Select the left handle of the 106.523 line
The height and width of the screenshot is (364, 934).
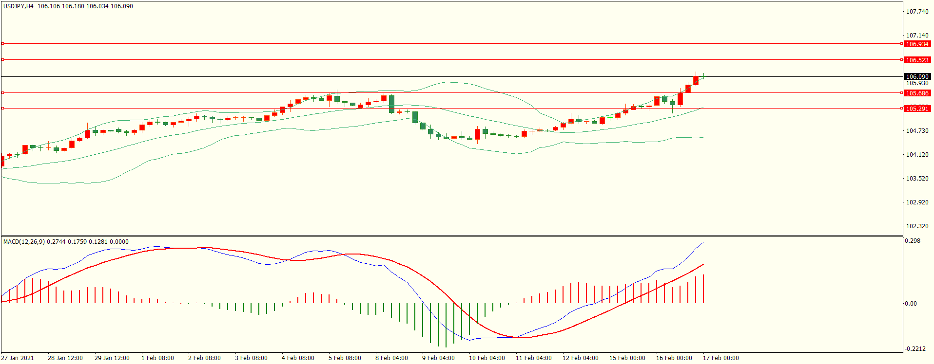[x=2, y=60]
